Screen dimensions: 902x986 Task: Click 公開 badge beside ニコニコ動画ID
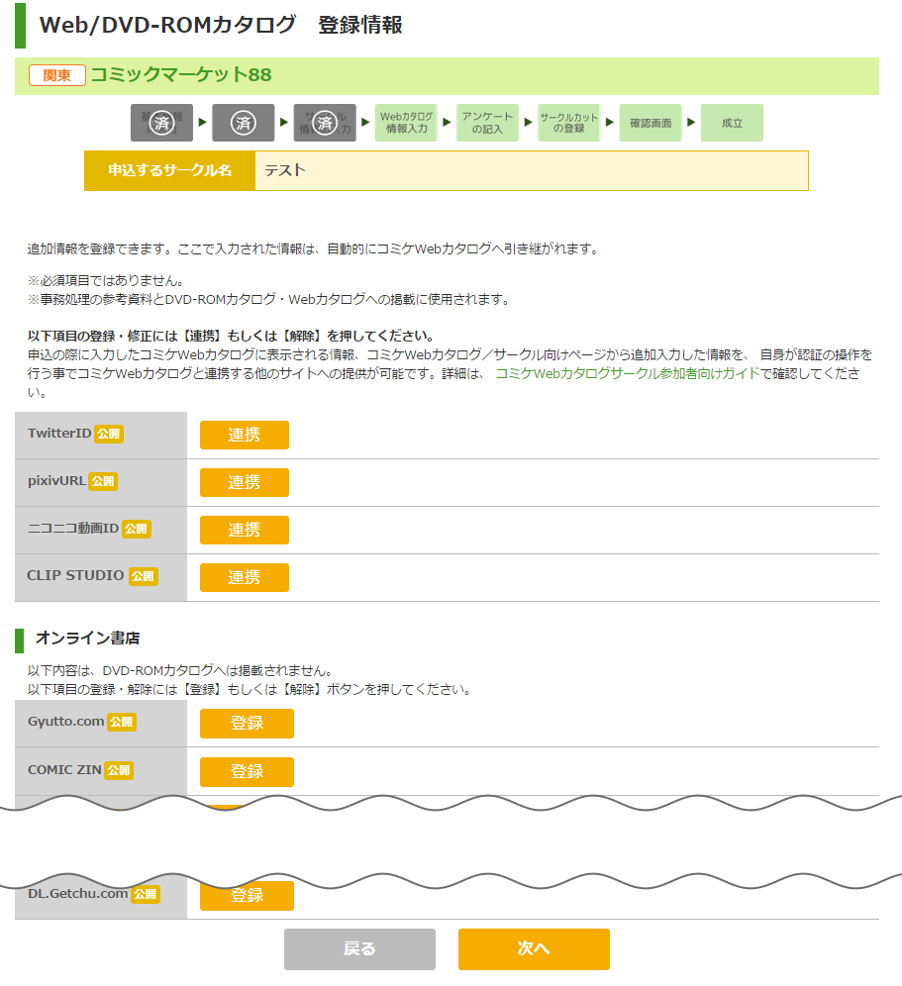136,529
